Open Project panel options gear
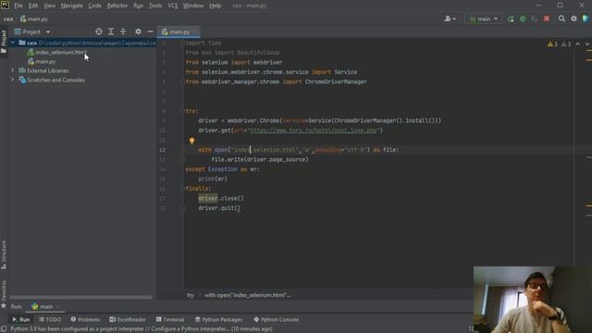This screenshot has width=592, height=333. 138,31
